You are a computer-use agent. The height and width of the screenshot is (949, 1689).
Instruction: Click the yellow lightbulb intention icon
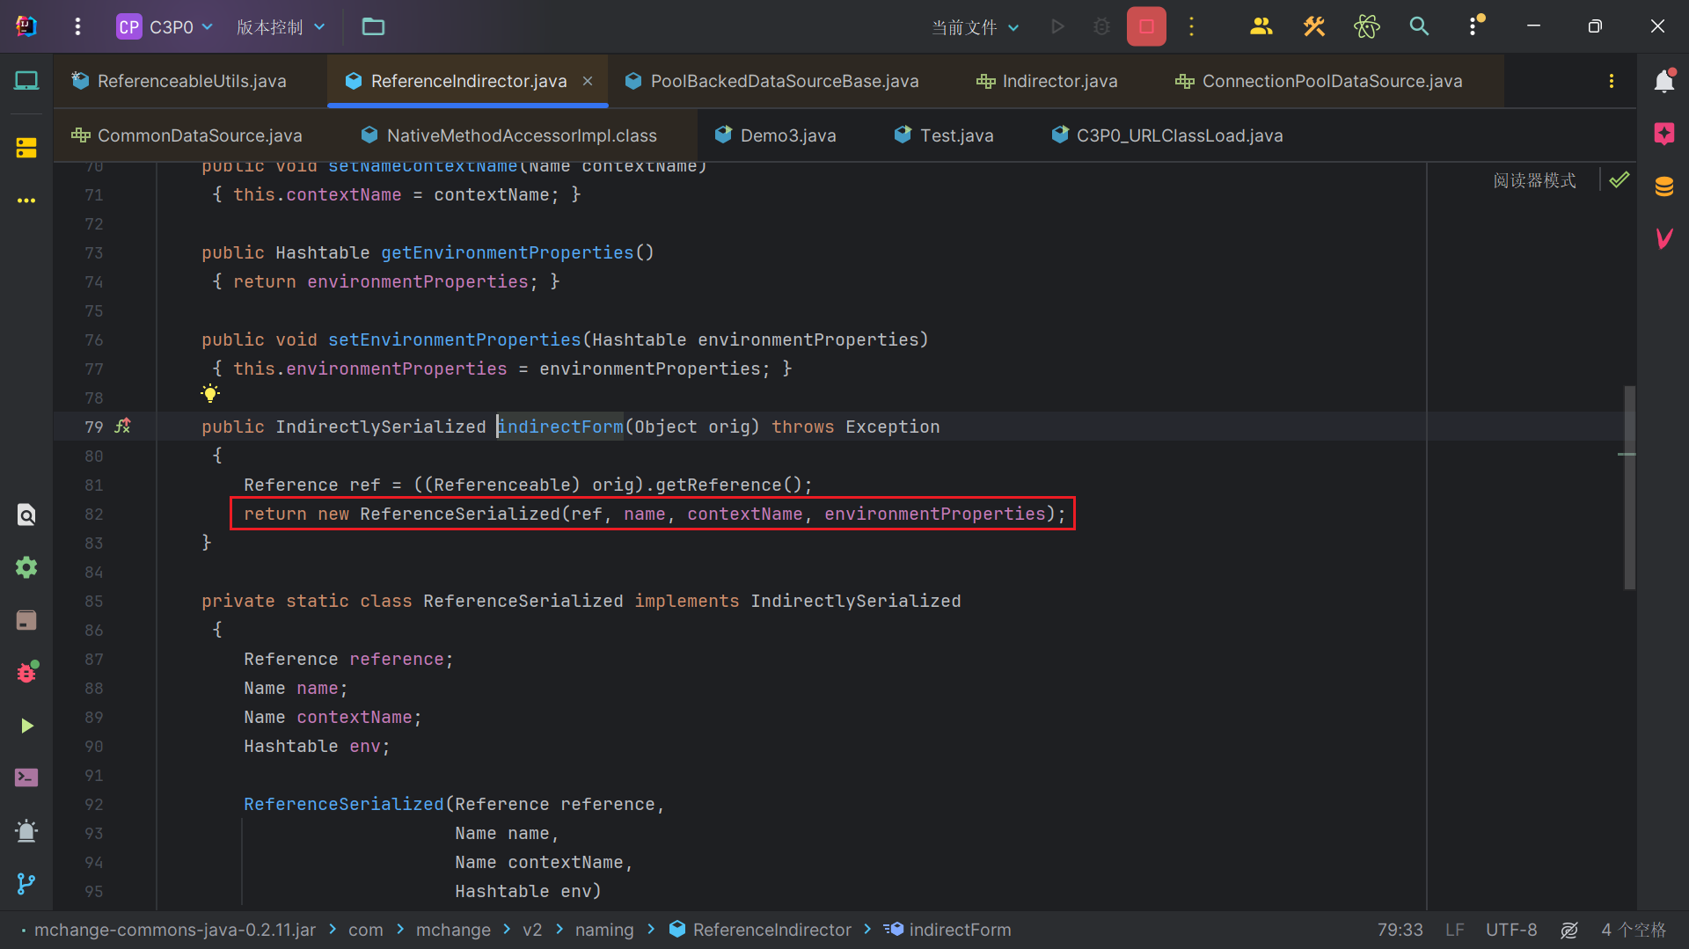click(x=210, y=393)
